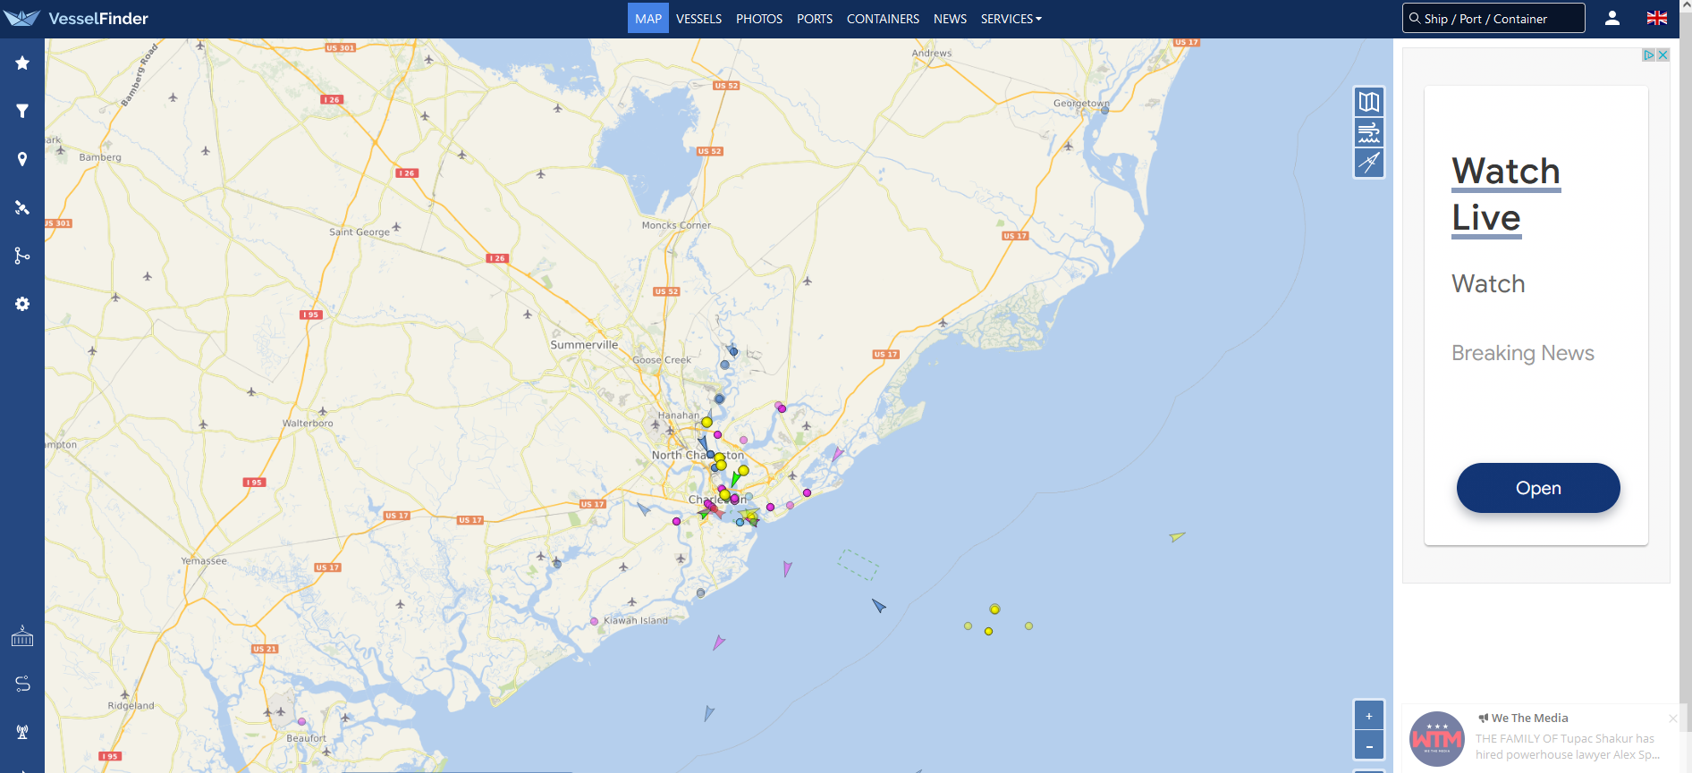Screen dimensions: 1692x773
Task: Click the Summerville town label
Action: click(x=584, y=345)
